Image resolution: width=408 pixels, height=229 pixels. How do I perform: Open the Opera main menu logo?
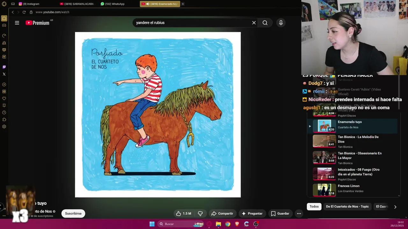tap(4, 4)
